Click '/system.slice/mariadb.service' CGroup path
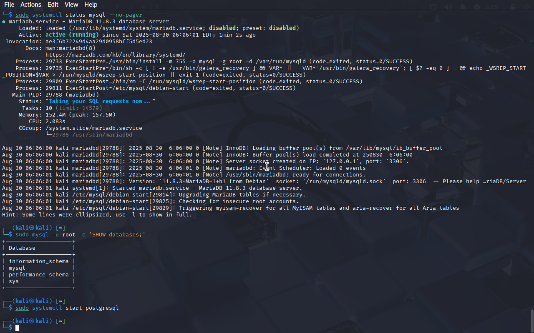Viewport: 534px width, 333px height. point(94,128)
